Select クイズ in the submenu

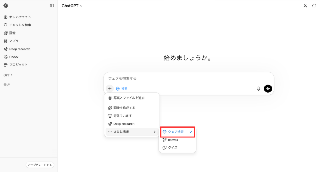[x=177, y=148]
